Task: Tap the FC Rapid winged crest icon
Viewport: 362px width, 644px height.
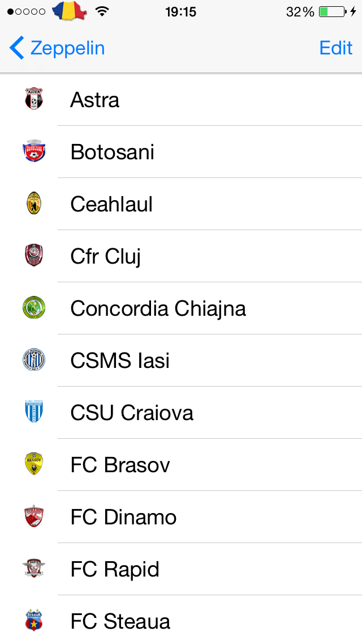Action: pos(33,569)
